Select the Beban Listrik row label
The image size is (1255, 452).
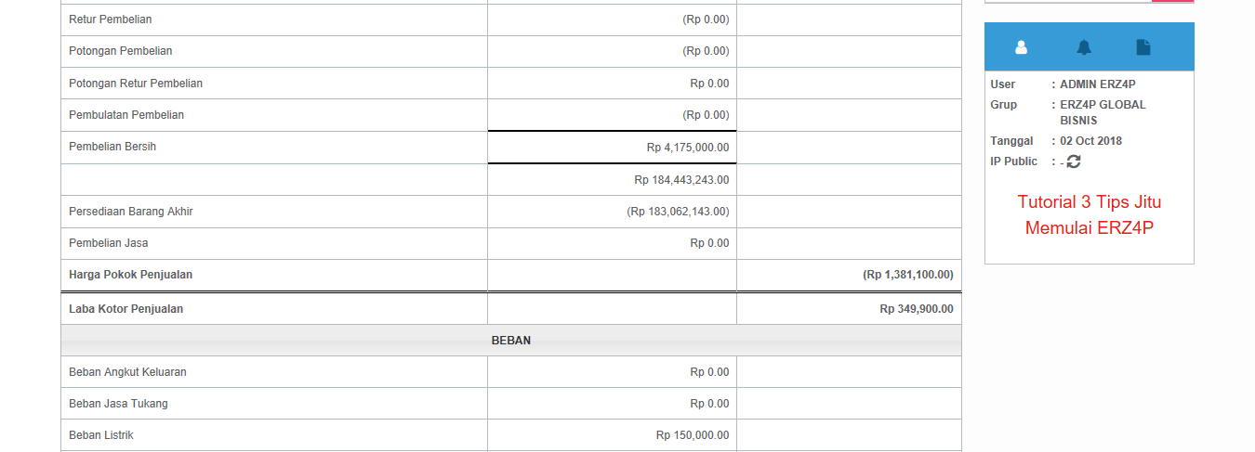(101, 435)
